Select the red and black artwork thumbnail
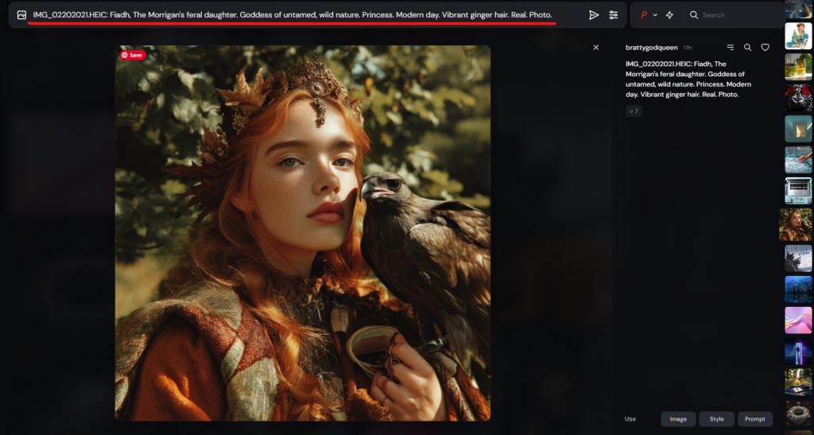This screenshot has height=435, width=814. coord(798,98)
